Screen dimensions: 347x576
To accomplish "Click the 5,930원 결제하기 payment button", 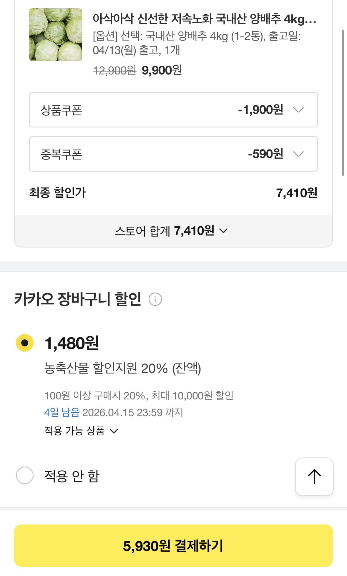I will [x=173, y=546].
